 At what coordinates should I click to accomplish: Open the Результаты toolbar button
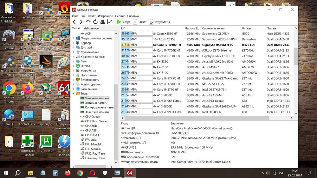click(159, 22)
